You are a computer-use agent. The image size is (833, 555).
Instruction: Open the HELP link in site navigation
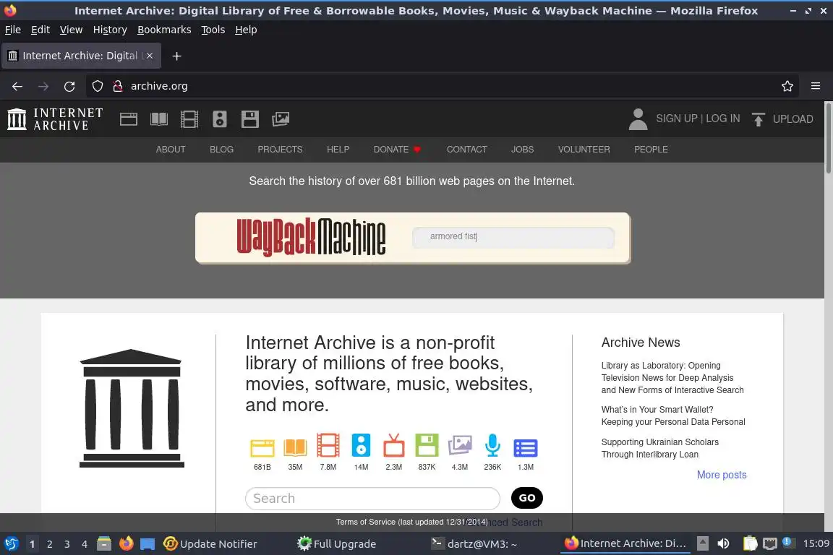(x=338, y=150)
